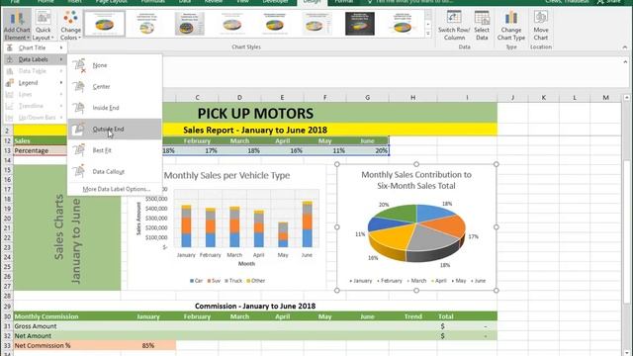The height and width of the screenshot is (356, 633).
Task: Click the Best Fit data label icon
Action: pyautogui.click(x=79, y=150)
